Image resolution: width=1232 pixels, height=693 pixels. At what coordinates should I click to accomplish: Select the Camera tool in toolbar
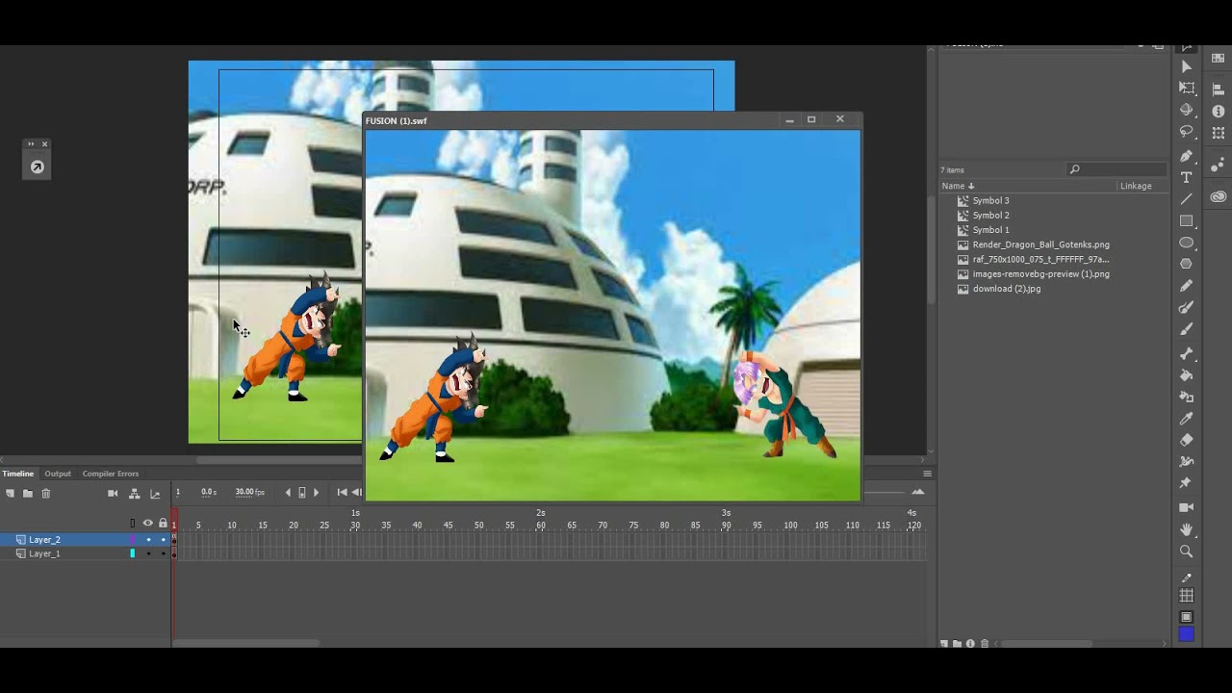tap(1187, 507)
